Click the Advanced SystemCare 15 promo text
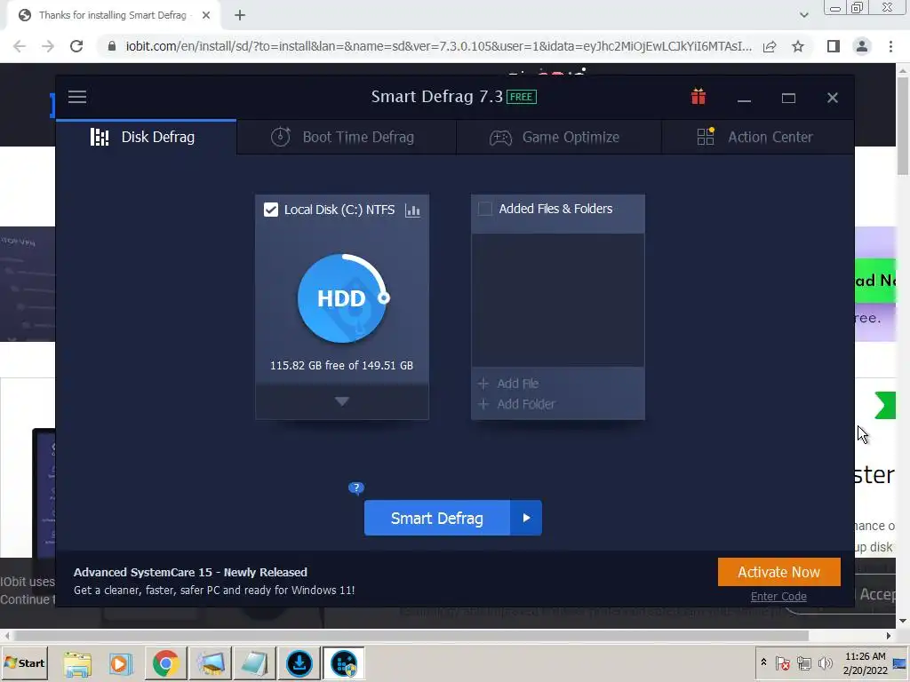The image size is (910, 682). coord(190,572)
